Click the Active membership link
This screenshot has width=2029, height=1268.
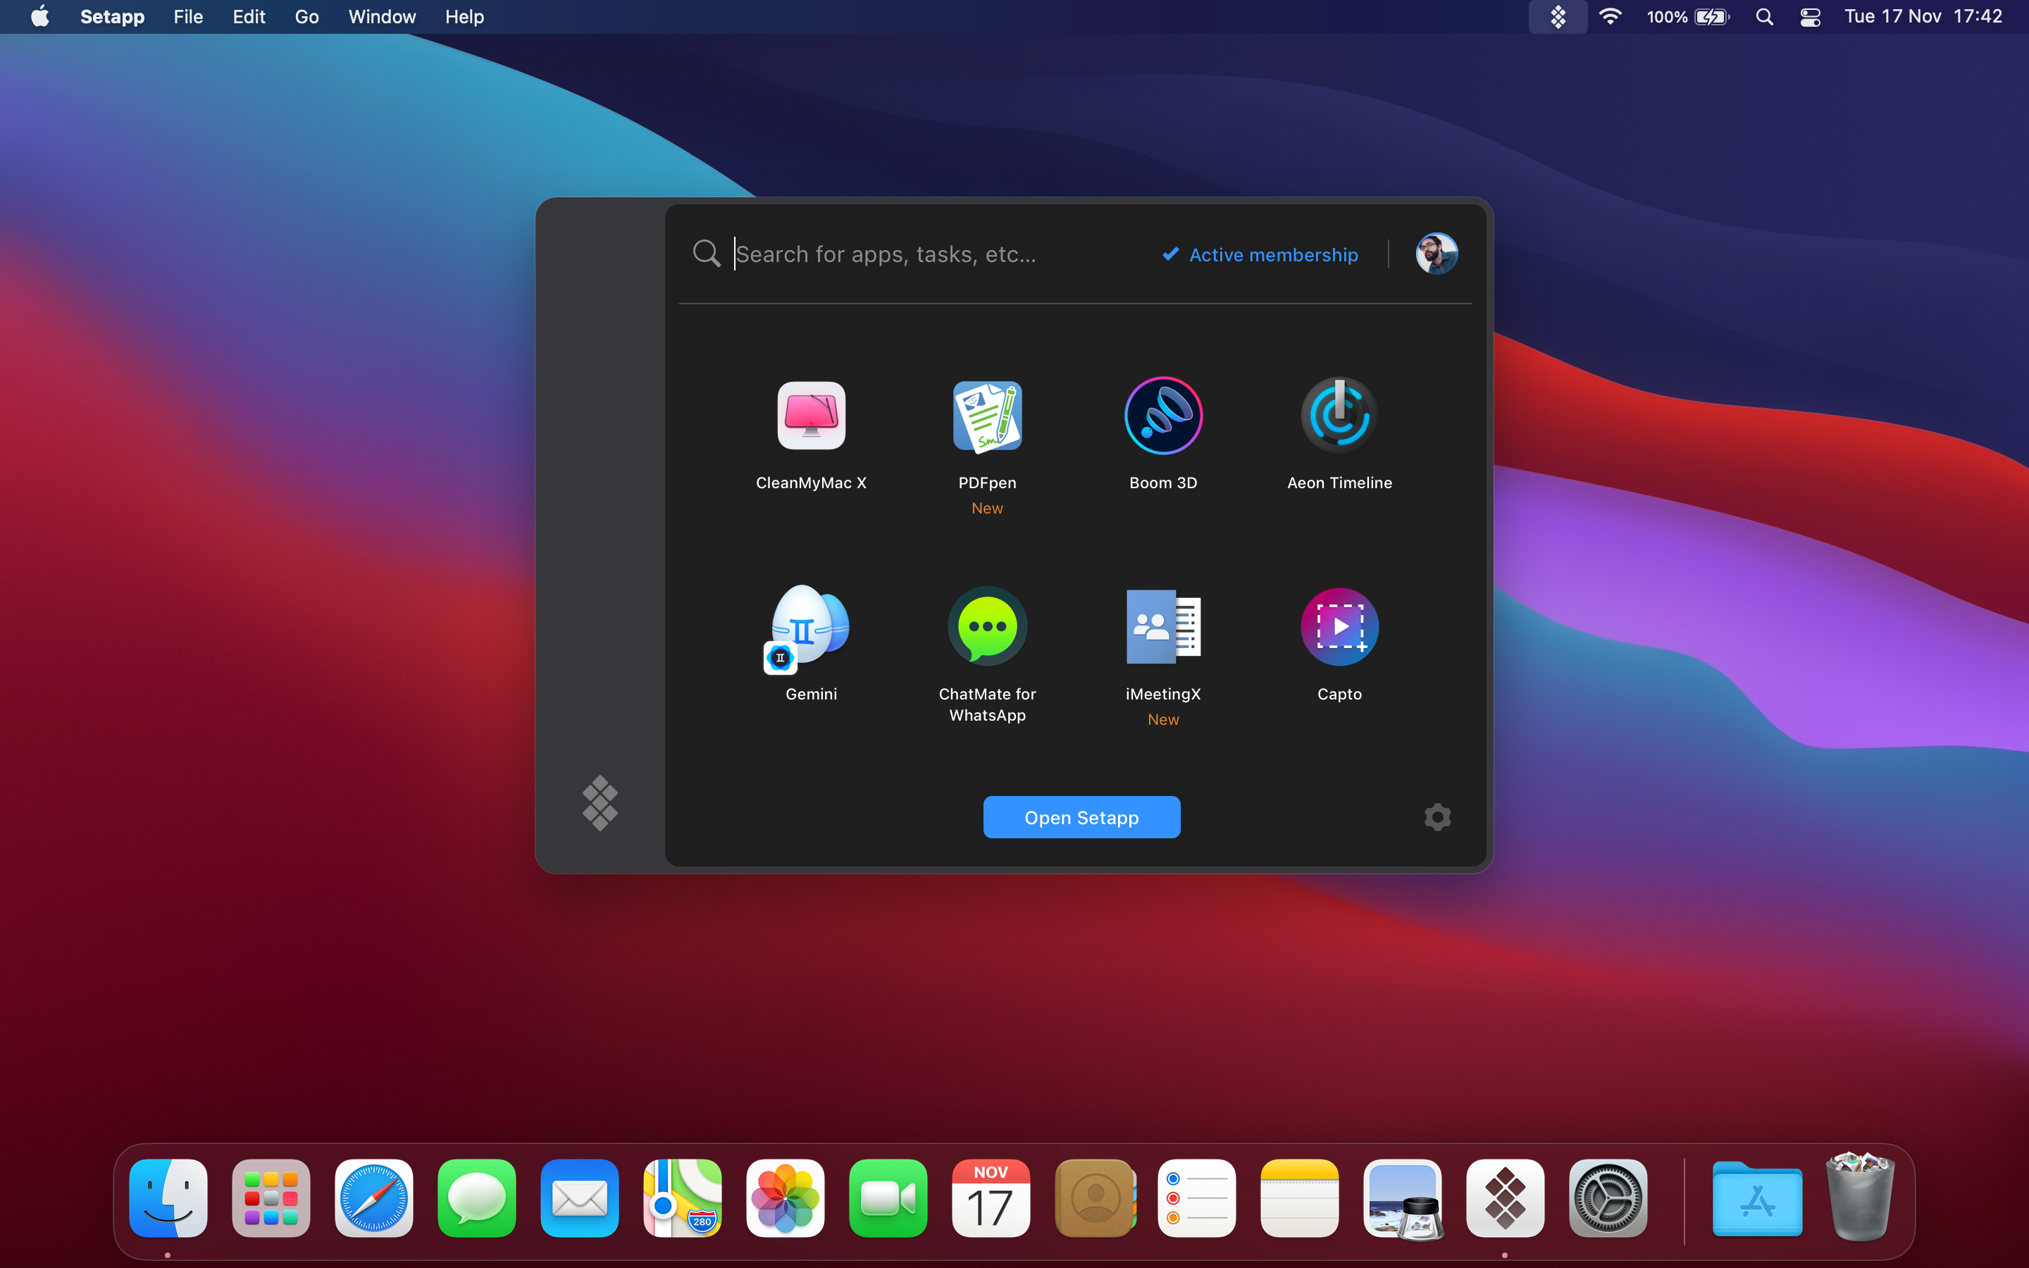pyautogui.click(x=1260, y=255)
